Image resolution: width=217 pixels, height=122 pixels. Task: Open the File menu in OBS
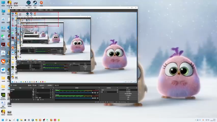[x=12, y=10]
